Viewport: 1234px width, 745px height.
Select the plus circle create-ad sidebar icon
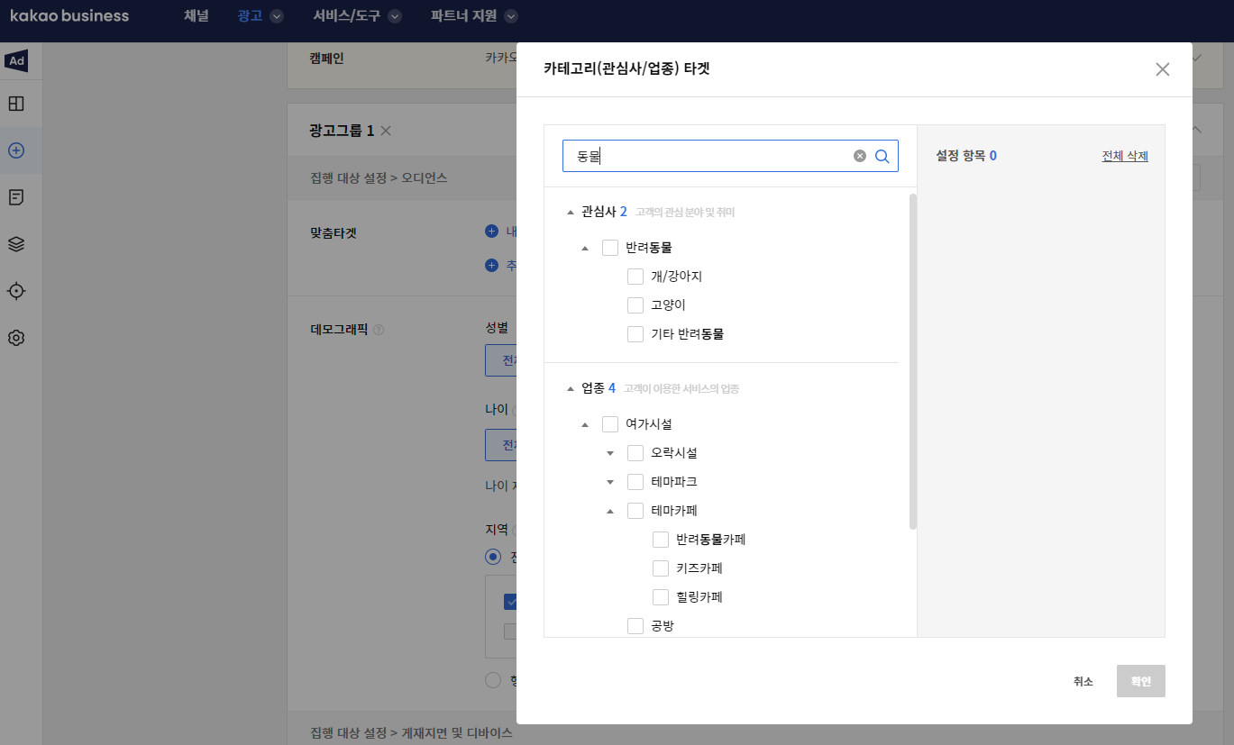click(x=16, y=150)
